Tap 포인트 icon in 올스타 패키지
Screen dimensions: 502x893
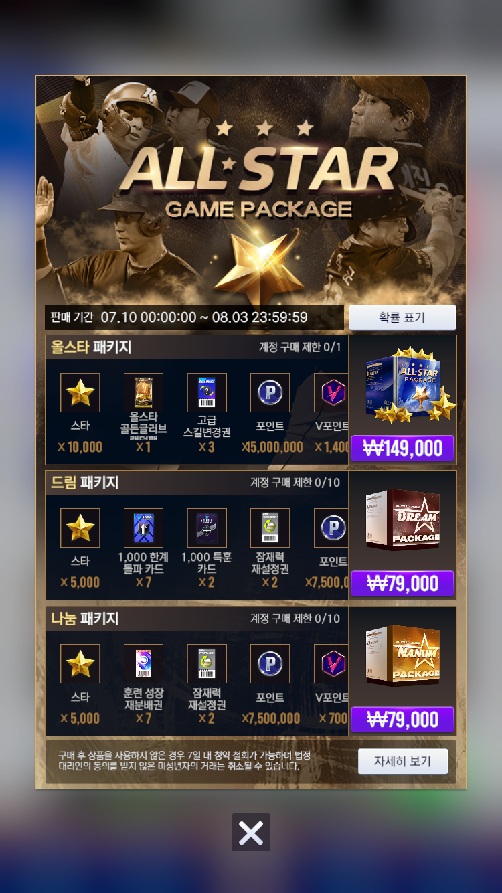tap(270, 392)
